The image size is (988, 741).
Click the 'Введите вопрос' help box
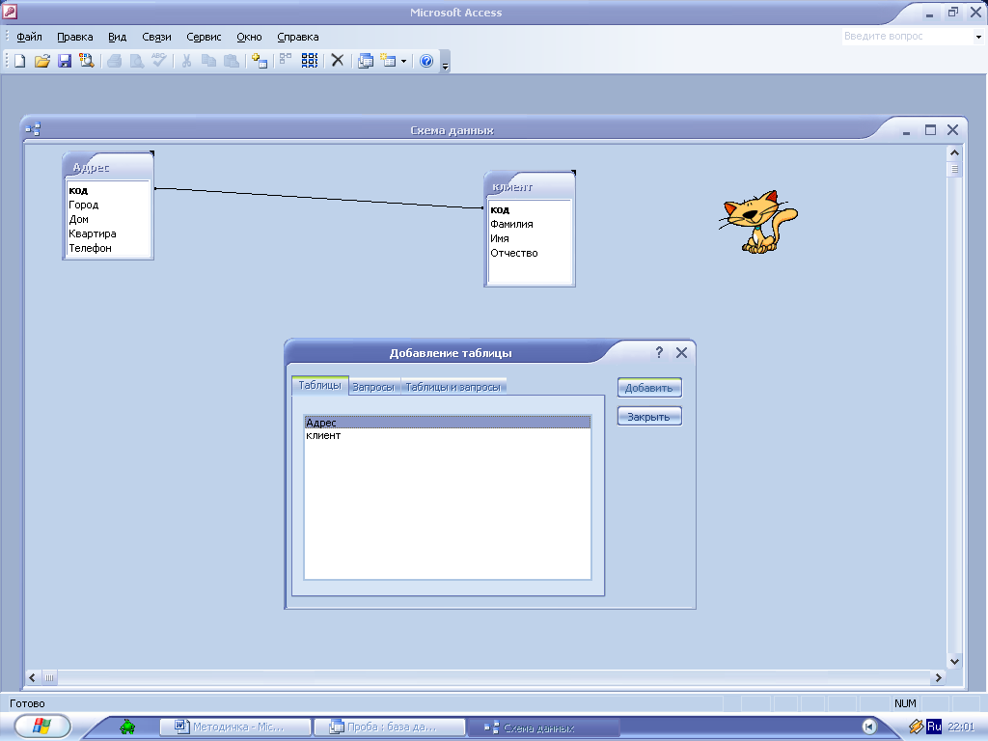pos(907,37)
